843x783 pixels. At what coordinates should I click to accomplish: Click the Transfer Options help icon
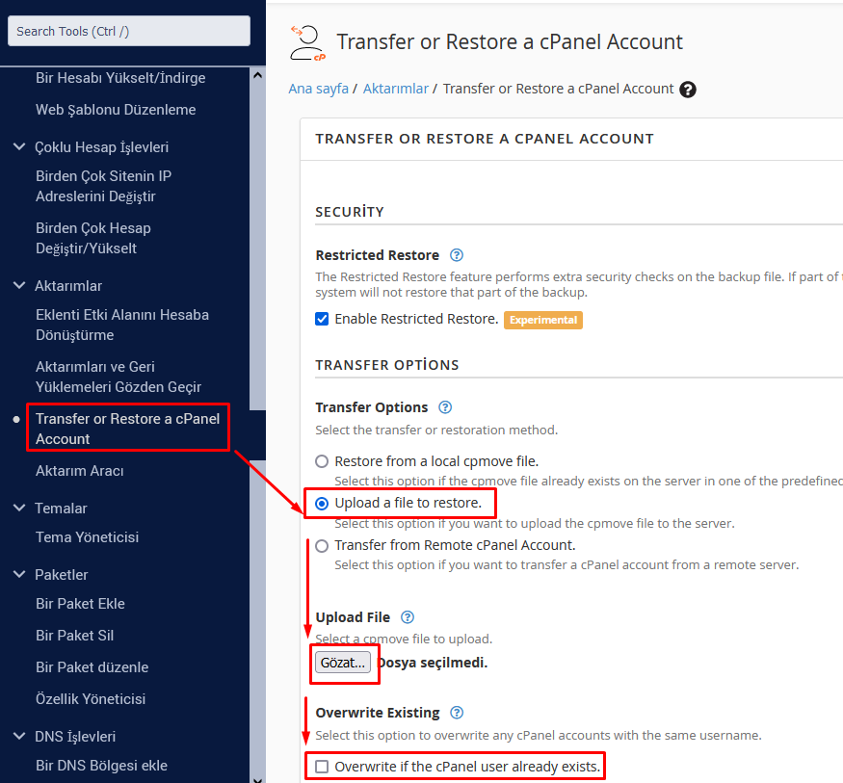click(x=445, y=407)
